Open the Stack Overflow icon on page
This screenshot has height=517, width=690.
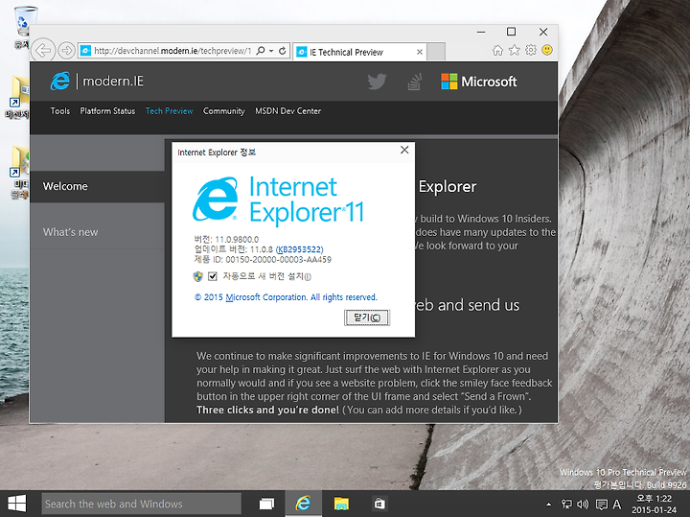[x=415, y=82]
